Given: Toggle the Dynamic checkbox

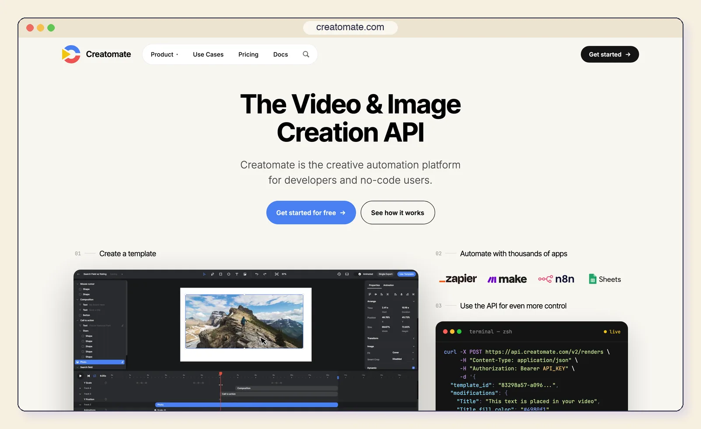Looking at the screenshot, I should tap(413, 368).
